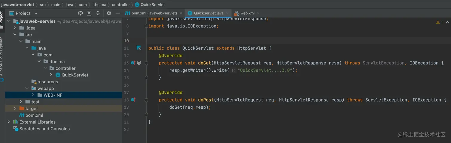Close the QuickServlet.java tab
Viewport: 451px width, 143px height.
pos(228,13)
